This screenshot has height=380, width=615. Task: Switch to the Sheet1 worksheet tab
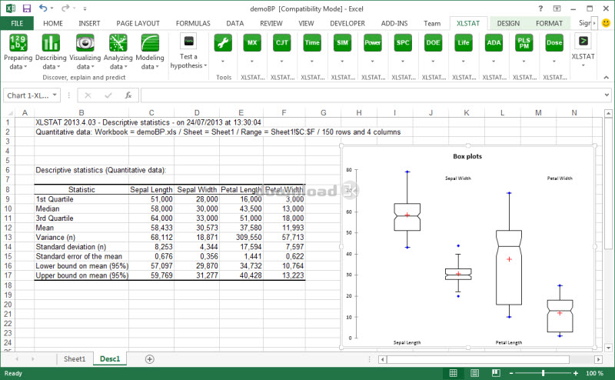pyautogui.click(x=75, y=358)
